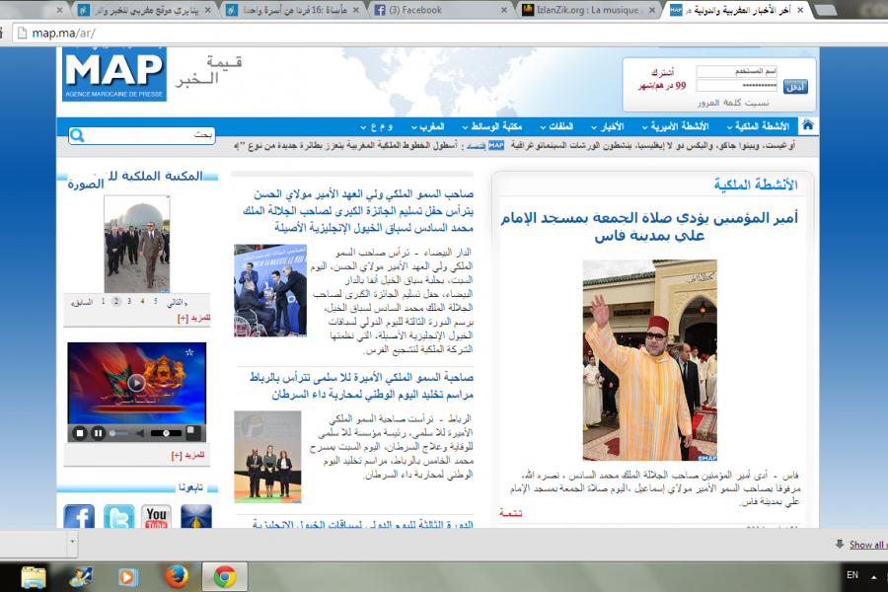Screen dimensions: 888x592
Task: Click play overlay on the video thumbnail
Action: 136,383
